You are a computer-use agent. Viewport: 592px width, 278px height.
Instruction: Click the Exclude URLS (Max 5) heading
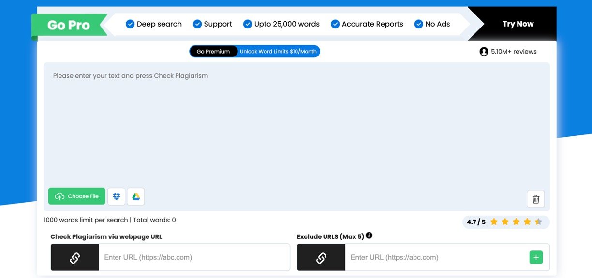pyautogui.click(x=330, y=237)
